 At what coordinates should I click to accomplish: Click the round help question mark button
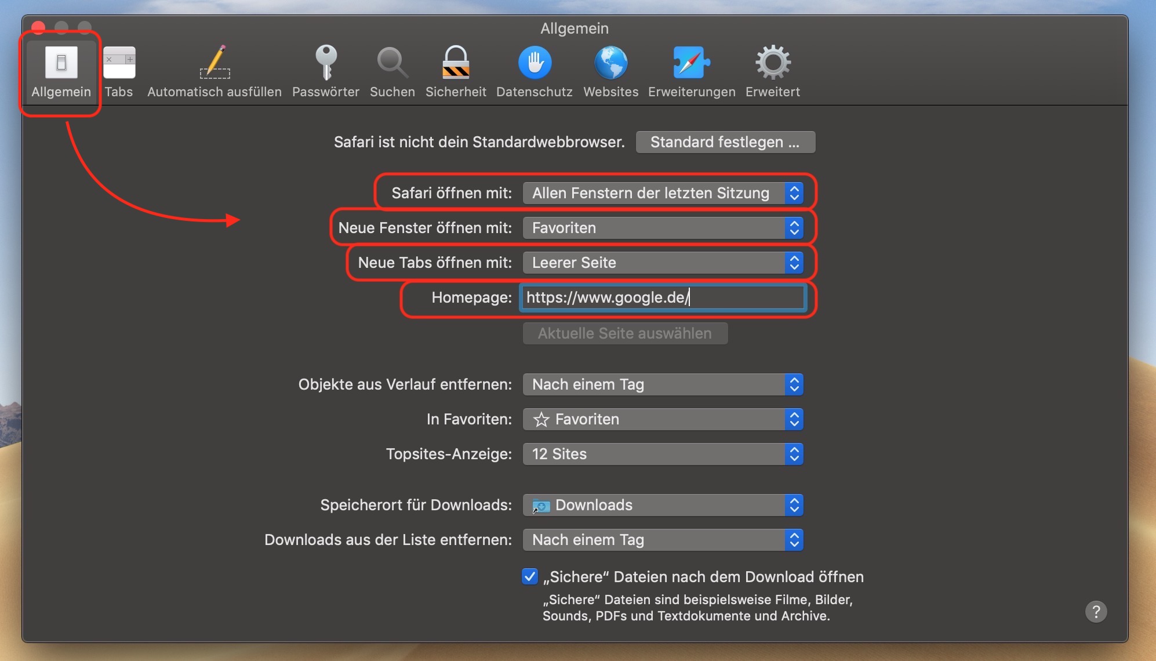pos(1095,612)
